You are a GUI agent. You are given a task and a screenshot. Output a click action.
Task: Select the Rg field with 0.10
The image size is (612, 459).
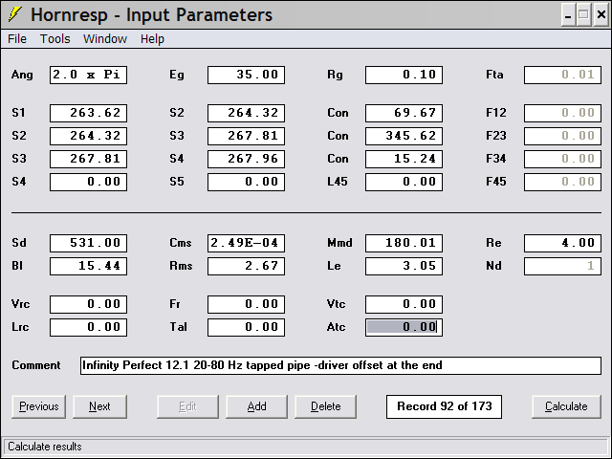coord(404,75)
